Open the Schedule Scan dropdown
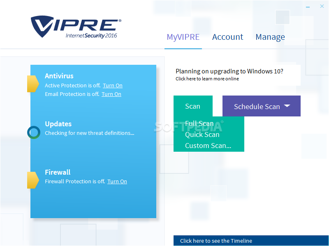 pyautogui.click(x=262, y=106)
